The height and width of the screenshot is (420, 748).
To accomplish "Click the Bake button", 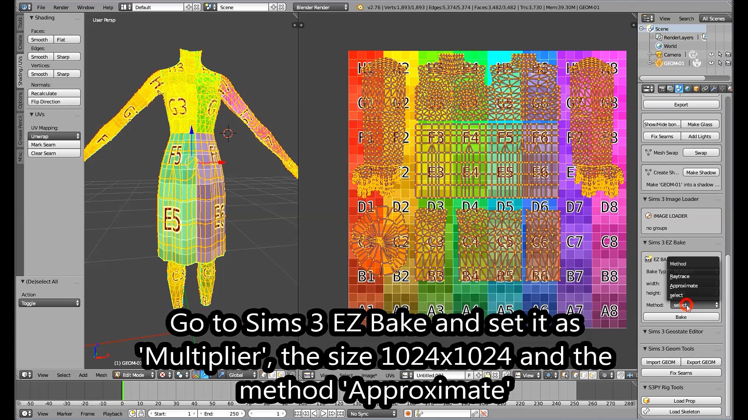I will point(681,317).
